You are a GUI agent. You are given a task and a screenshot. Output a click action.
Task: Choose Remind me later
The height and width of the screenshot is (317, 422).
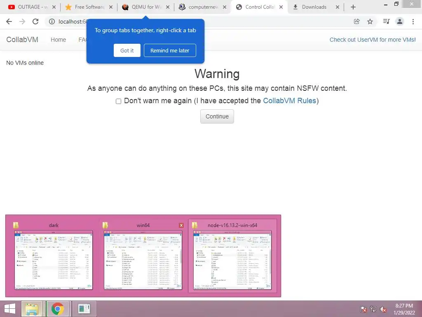coord(170,50)
